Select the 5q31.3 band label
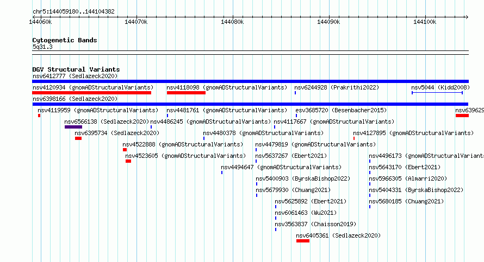Viewport: 484px width, 262px height. (x=42, y=47)
